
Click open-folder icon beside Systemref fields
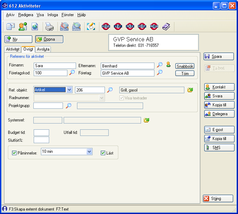[146, 120]
